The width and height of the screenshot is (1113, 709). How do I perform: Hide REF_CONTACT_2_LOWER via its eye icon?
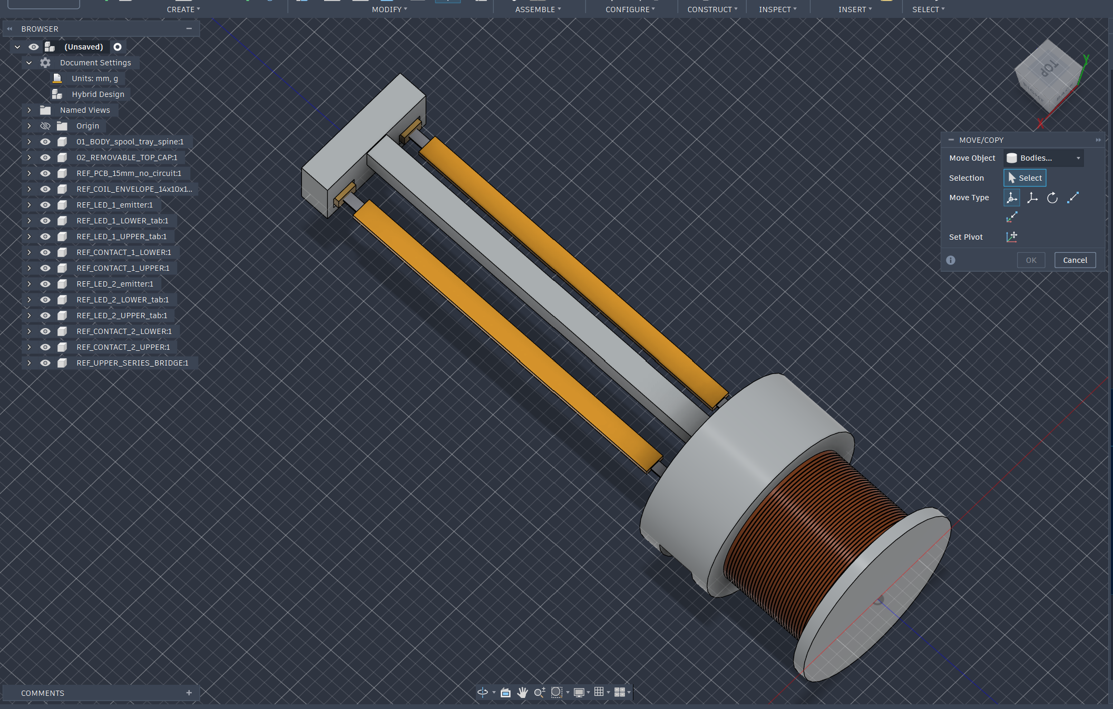click(x=45, y=331)
